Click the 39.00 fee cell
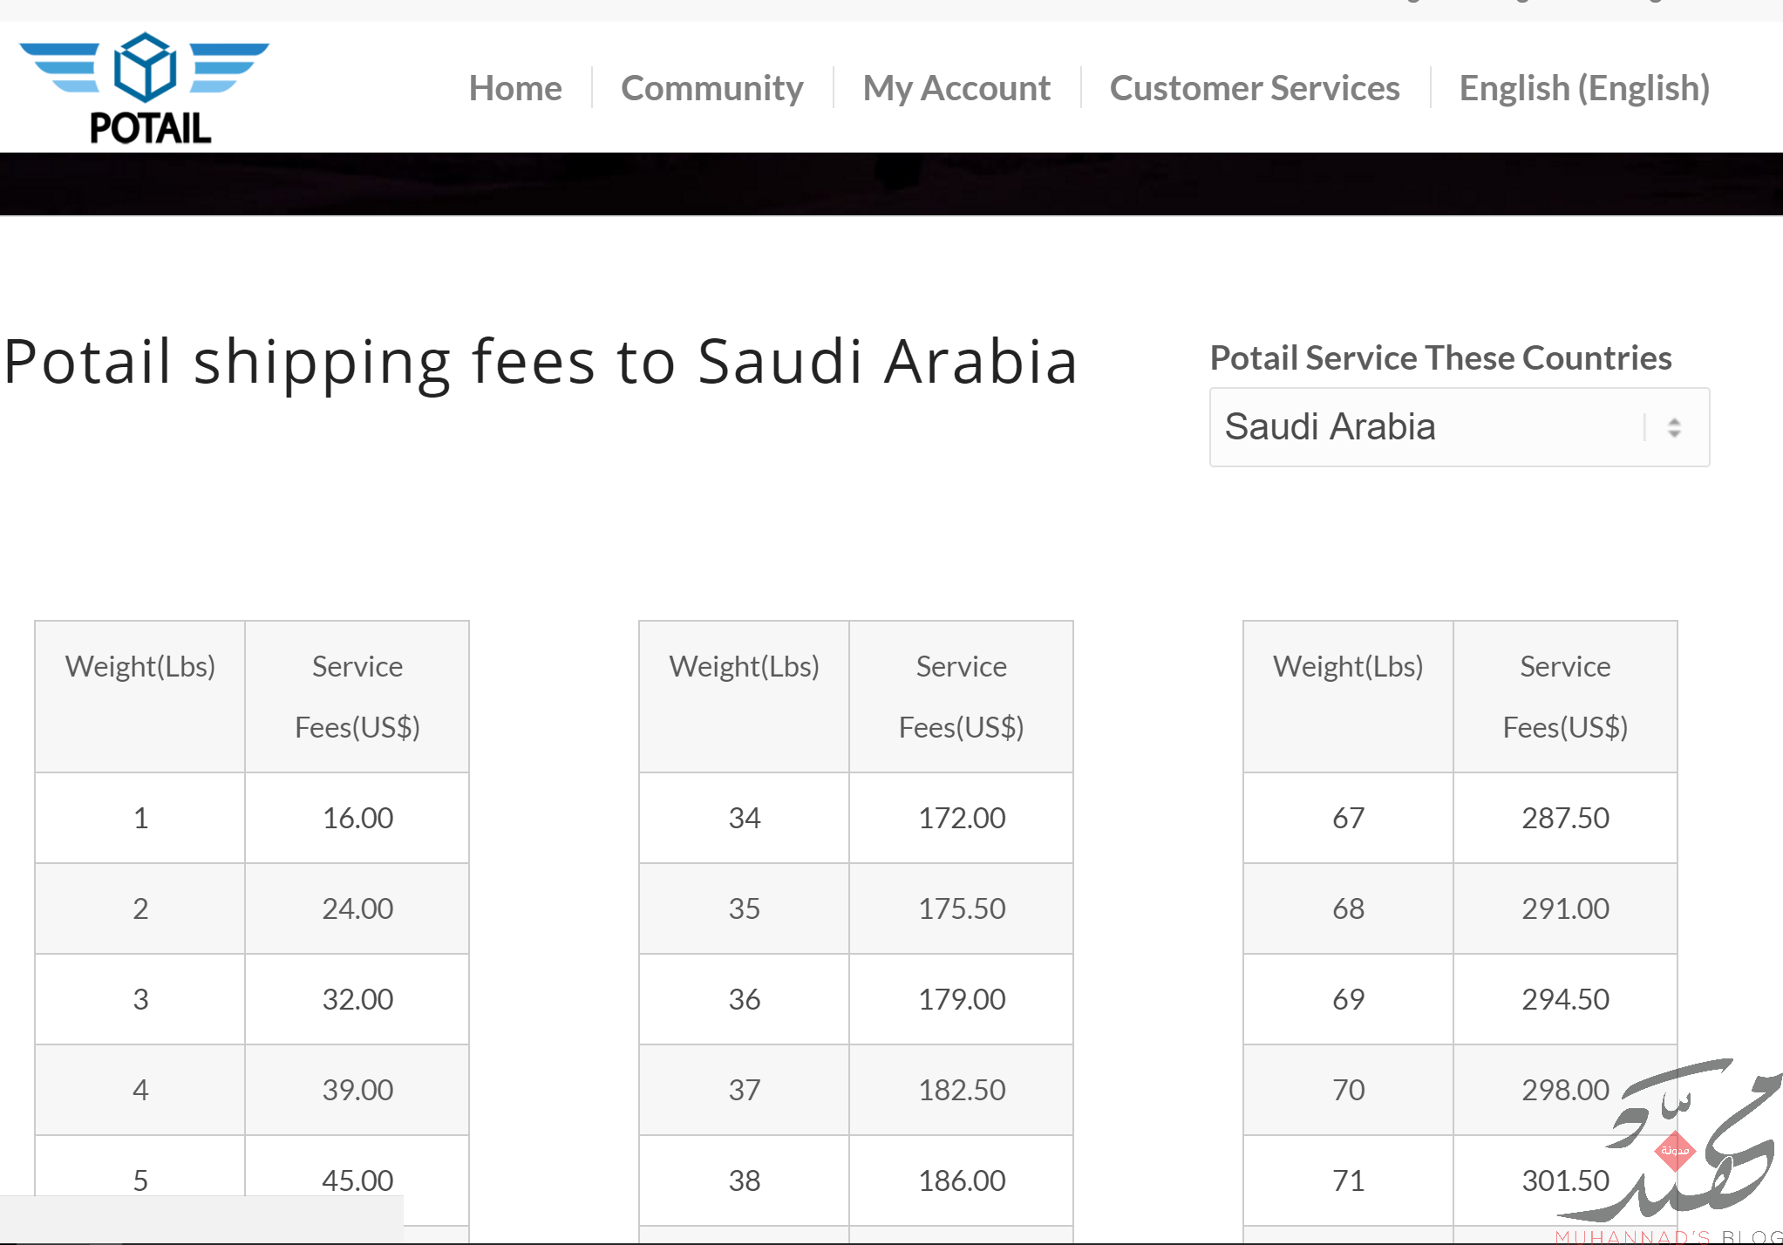This screenshot has width=1783, height=1245. click(357, 1090)
